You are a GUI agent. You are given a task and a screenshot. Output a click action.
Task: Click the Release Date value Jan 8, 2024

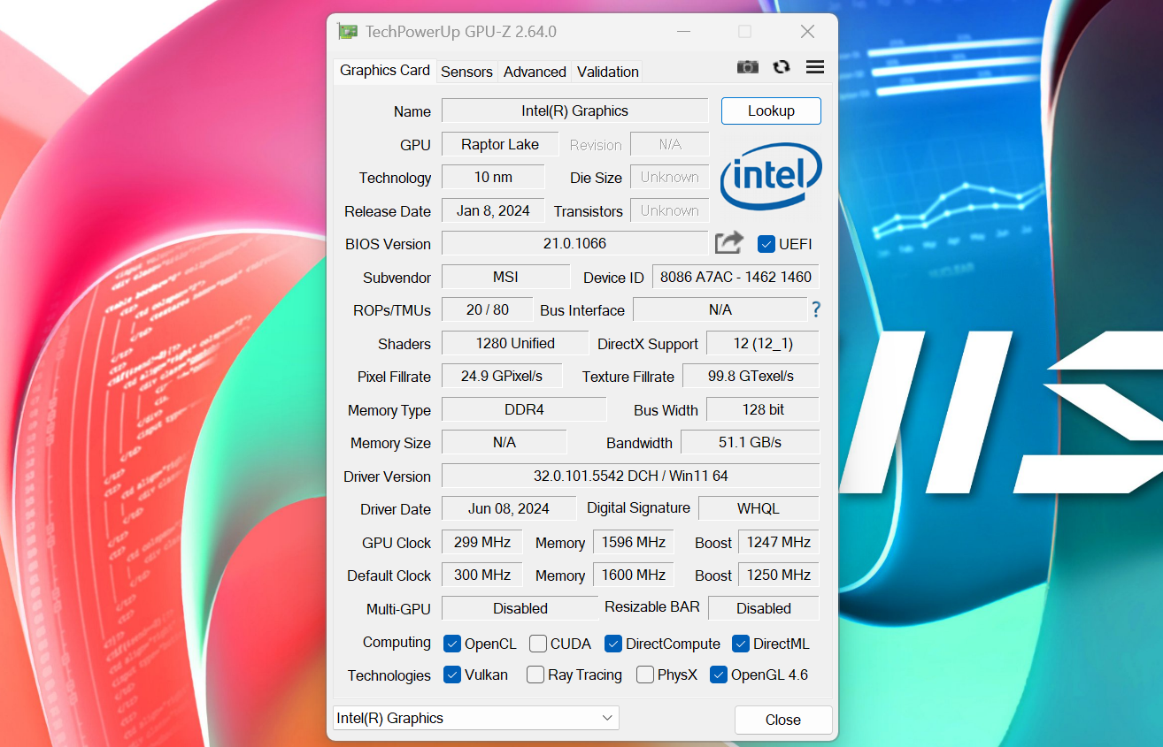click(493, 210)
